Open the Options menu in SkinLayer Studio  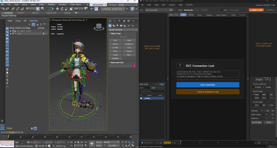point(172,5)
